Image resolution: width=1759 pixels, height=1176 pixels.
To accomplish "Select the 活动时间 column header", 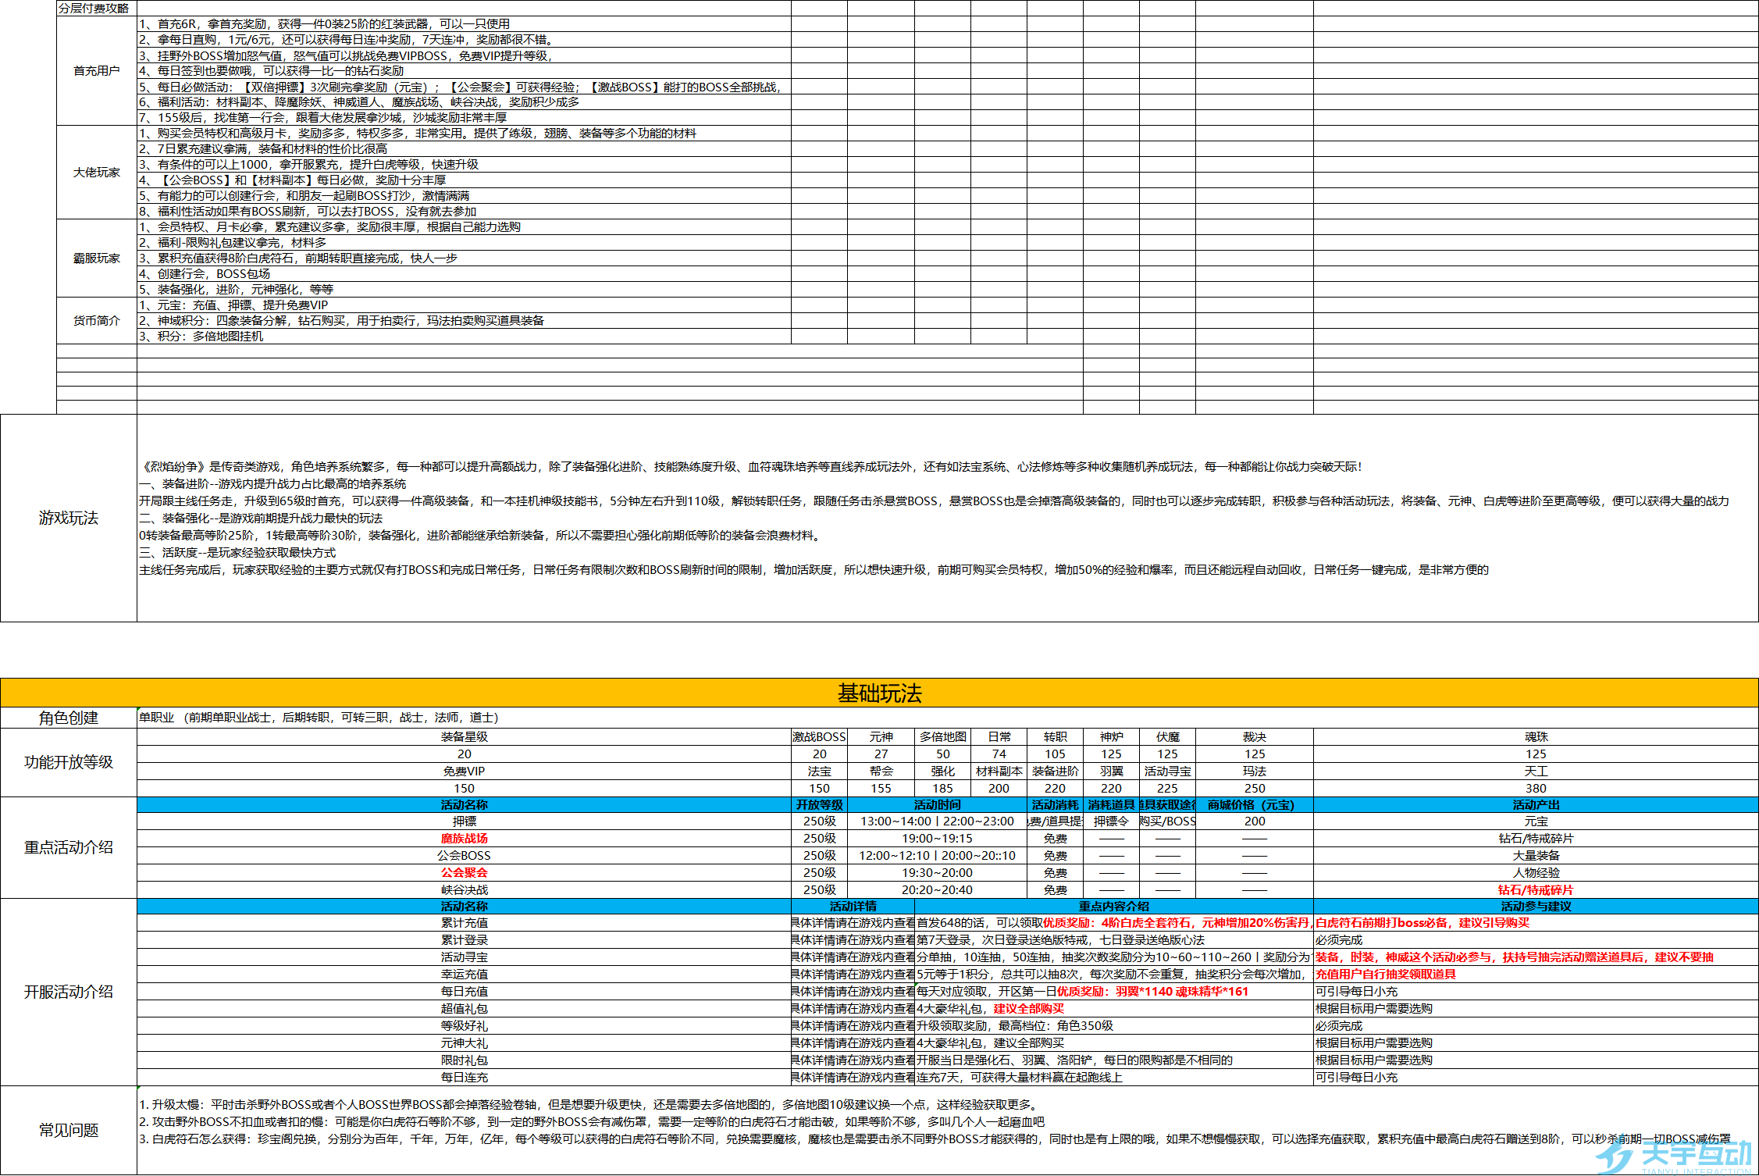I will [938, 805].
